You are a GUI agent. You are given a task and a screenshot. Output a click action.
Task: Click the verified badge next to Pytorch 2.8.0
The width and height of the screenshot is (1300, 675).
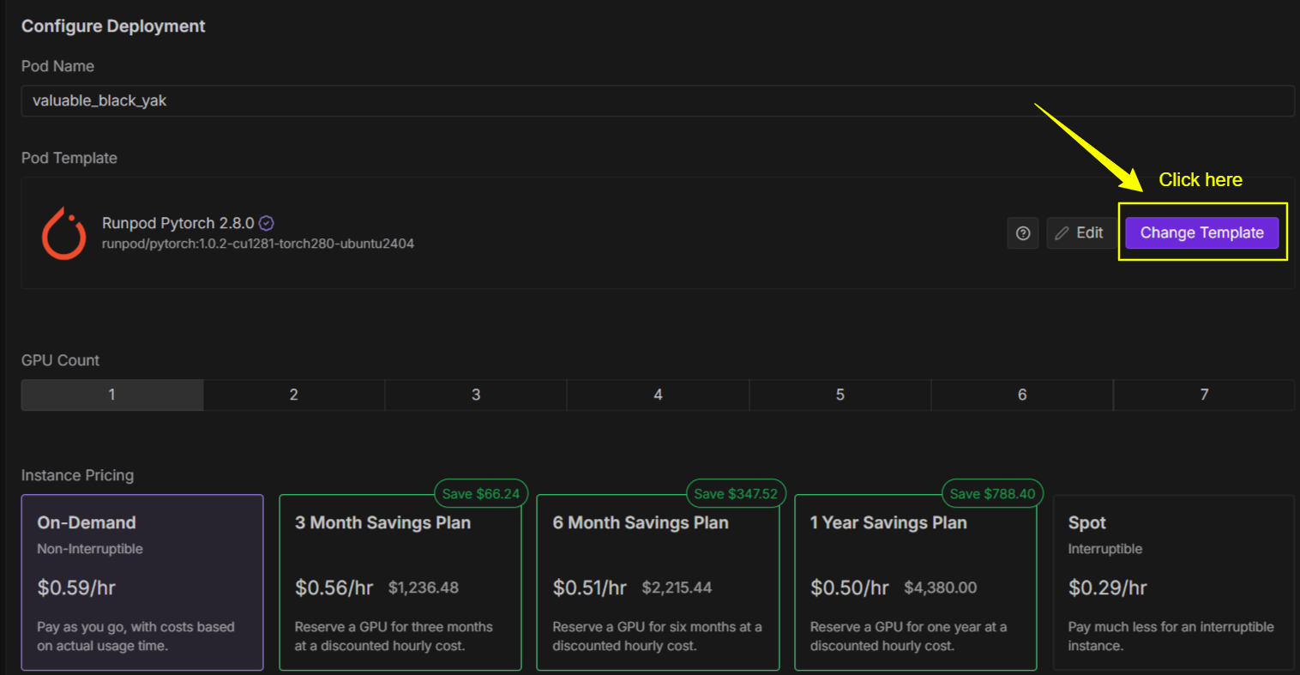(x=267, y=223)
